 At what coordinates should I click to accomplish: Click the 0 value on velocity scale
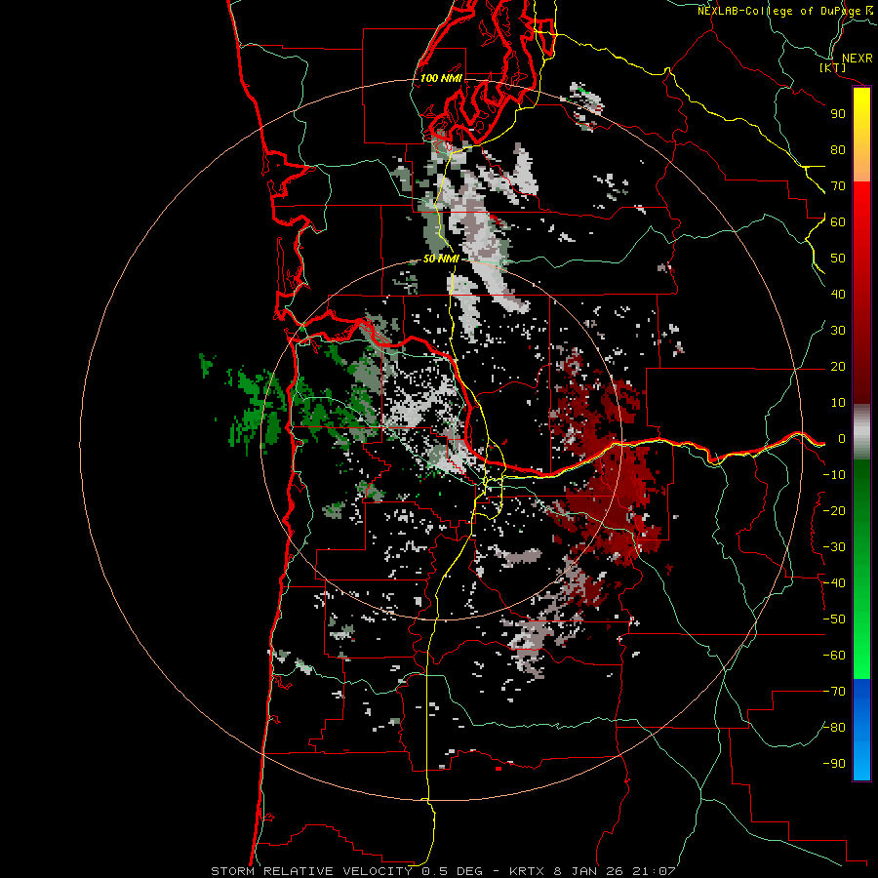point(842,439)
